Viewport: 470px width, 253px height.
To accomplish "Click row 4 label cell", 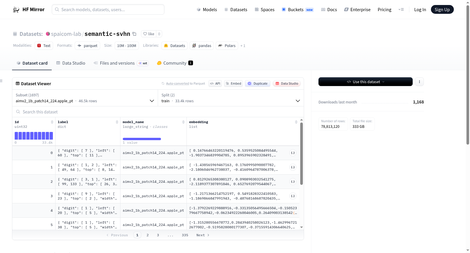I will [x=88, y=210].
